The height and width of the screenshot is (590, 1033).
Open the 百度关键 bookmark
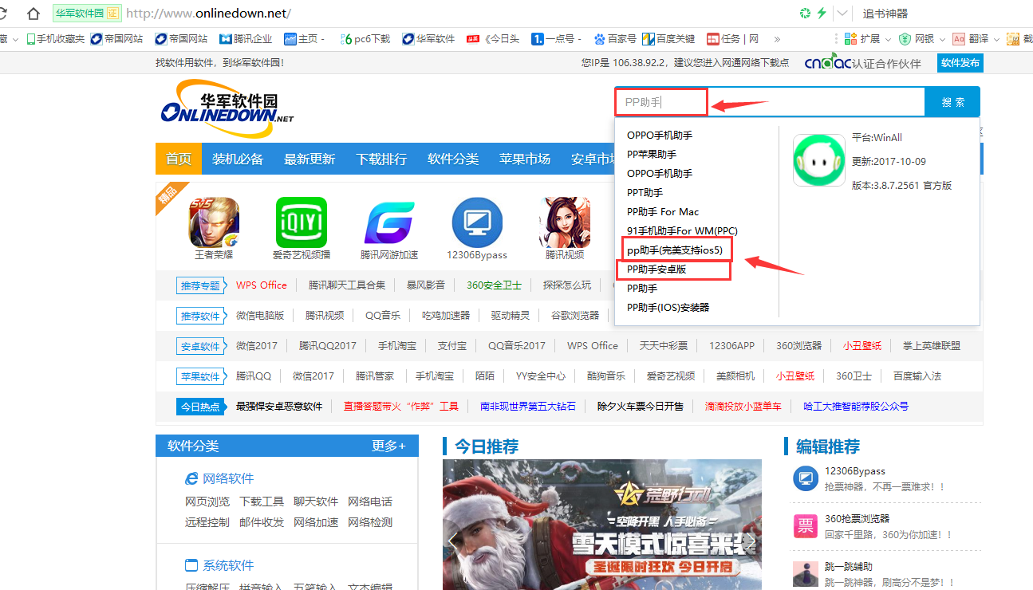pos(668,38)
